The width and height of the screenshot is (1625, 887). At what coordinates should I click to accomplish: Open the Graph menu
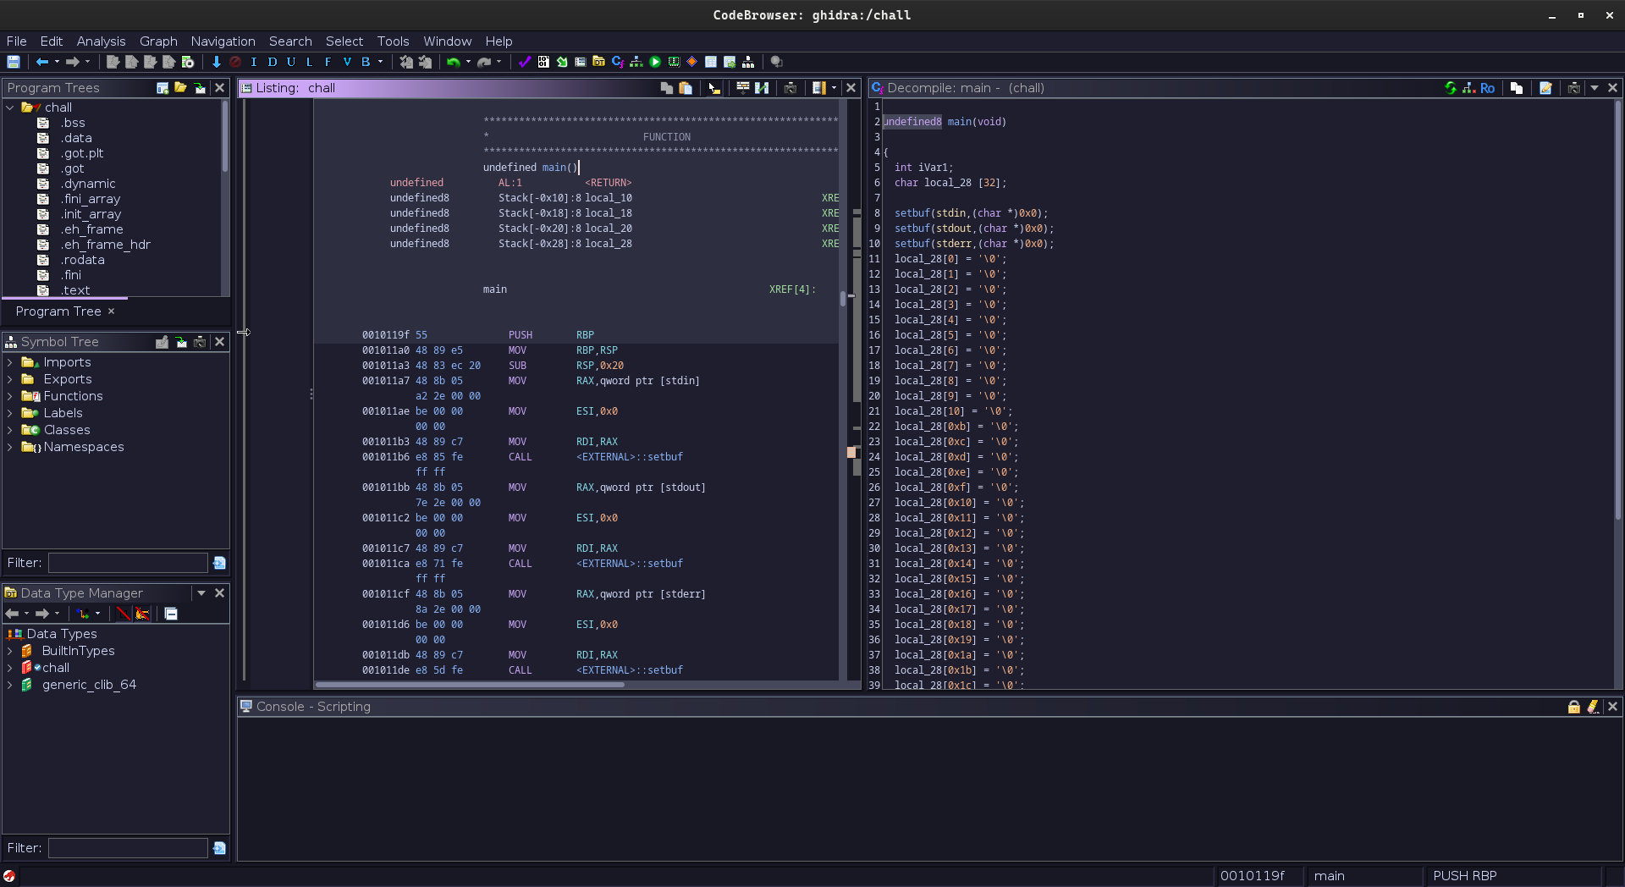point(158,41)
